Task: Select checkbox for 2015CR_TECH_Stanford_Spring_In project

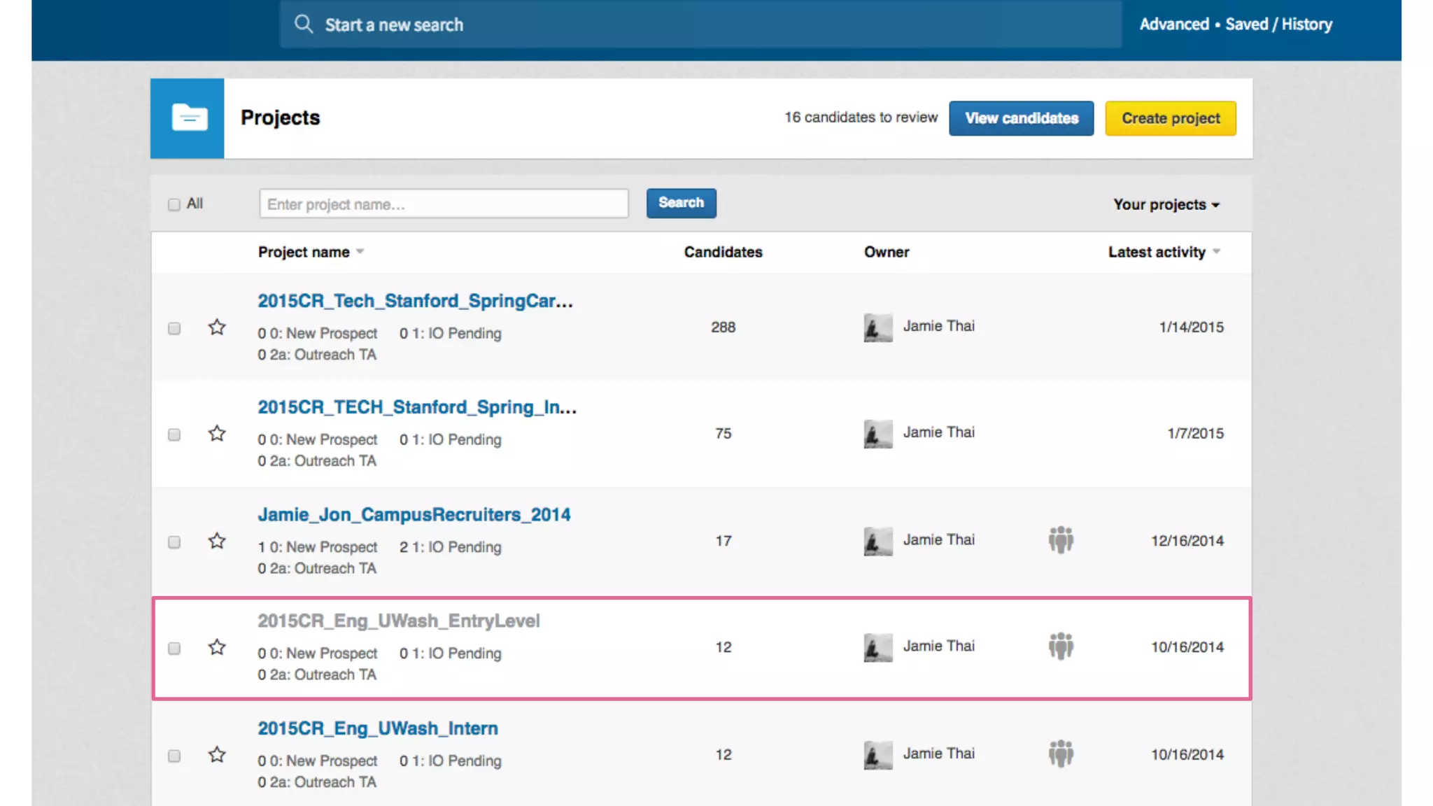Action: pos(174,434)
